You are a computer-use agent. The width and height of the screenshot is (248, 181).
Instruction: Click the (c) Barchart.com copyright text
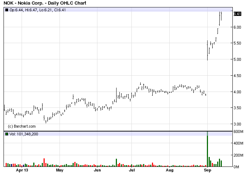point(22,127)
